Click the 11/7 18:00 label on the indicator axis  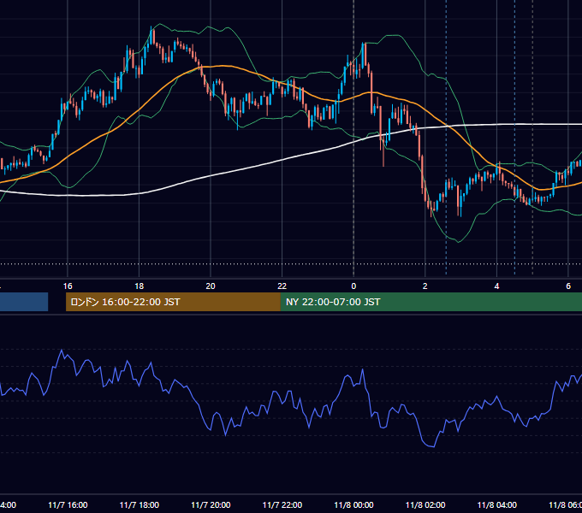(x=140, y=505)
